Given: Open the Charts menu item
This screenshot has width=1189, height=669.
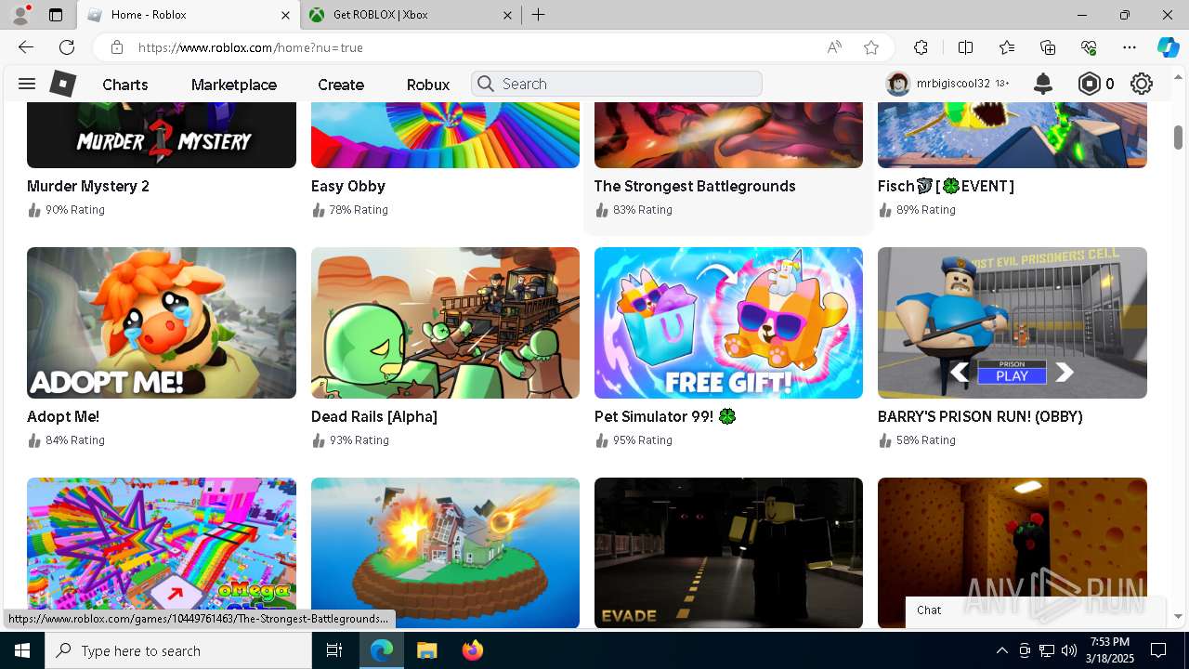Looking at the screenshot, I should pyautogui.click(x=125, y=84).
